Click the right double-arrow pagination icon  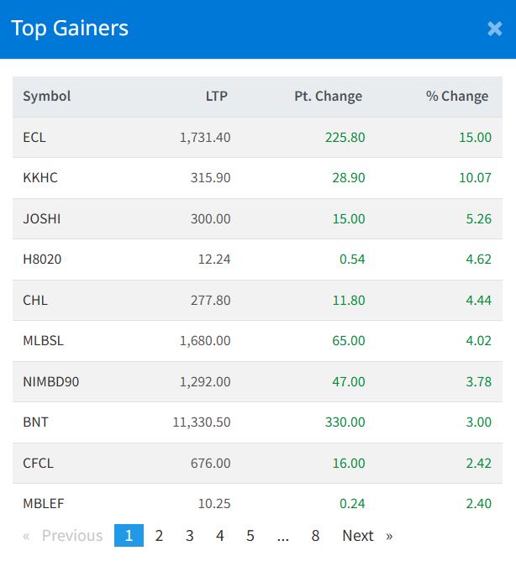coord(389,536)
